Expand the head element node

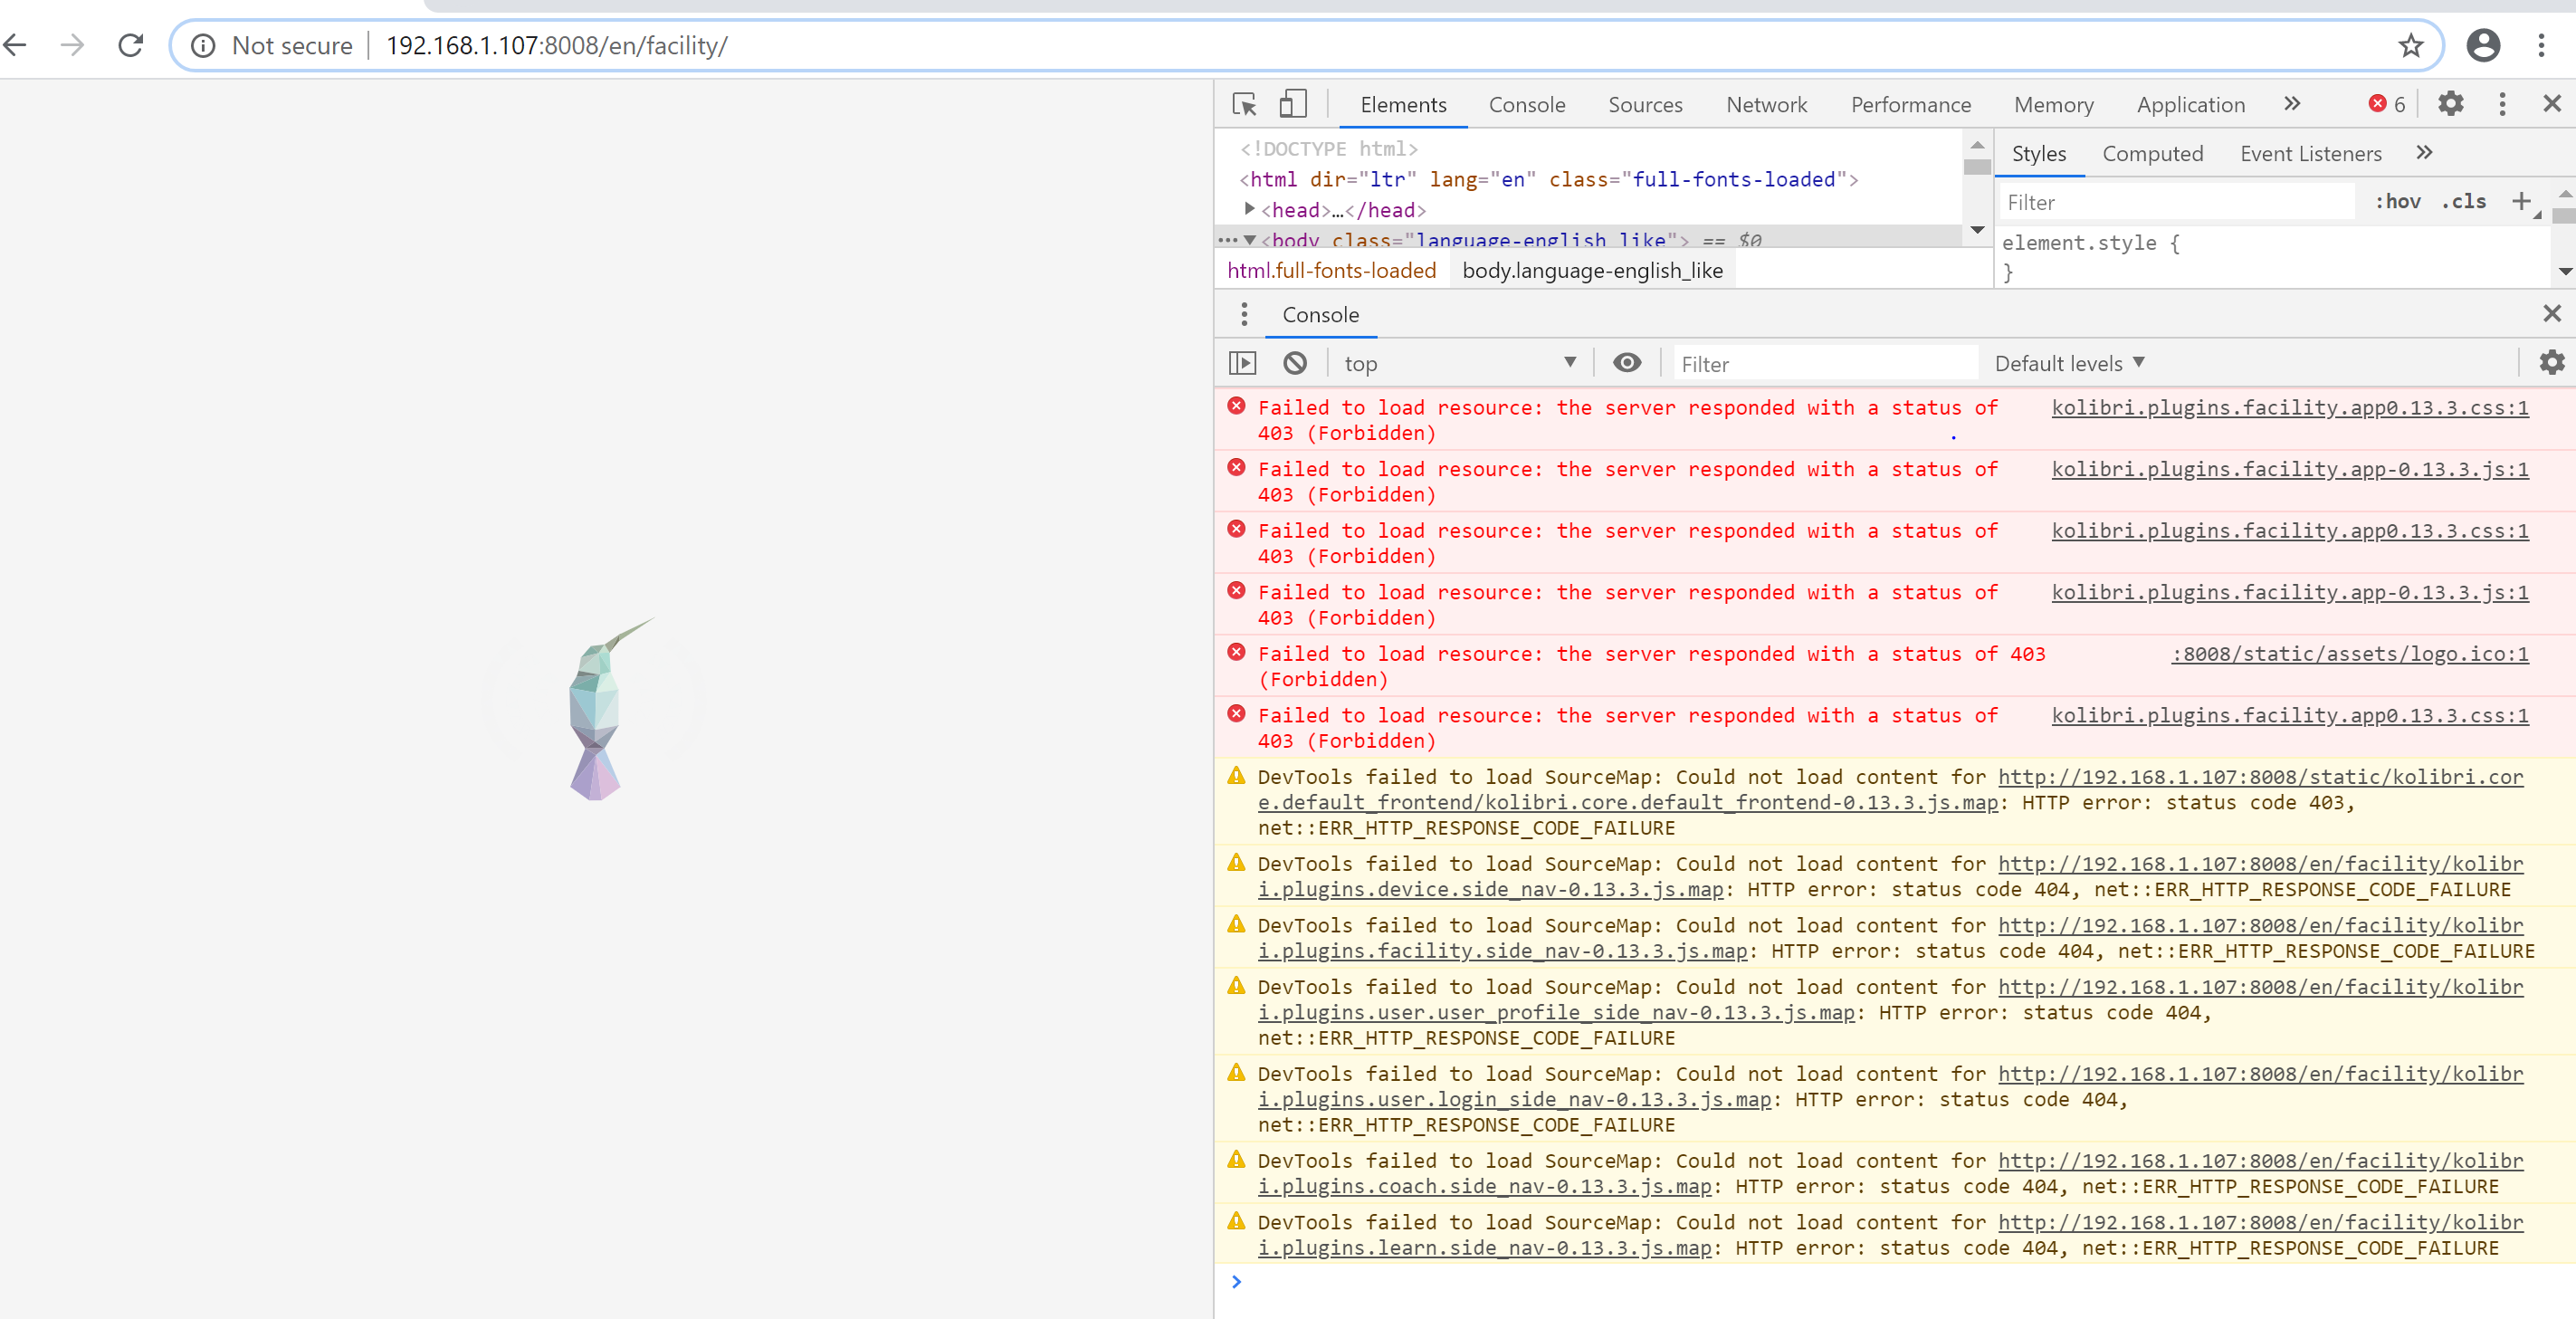coord(1249,209)
